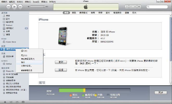172x104 pixels.
Task: Select Podcast in the sidebar
Action: pos(9,25)
